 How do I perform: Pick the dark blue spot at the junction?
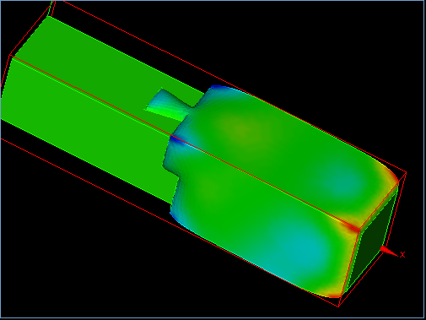(x=175, y=139)
